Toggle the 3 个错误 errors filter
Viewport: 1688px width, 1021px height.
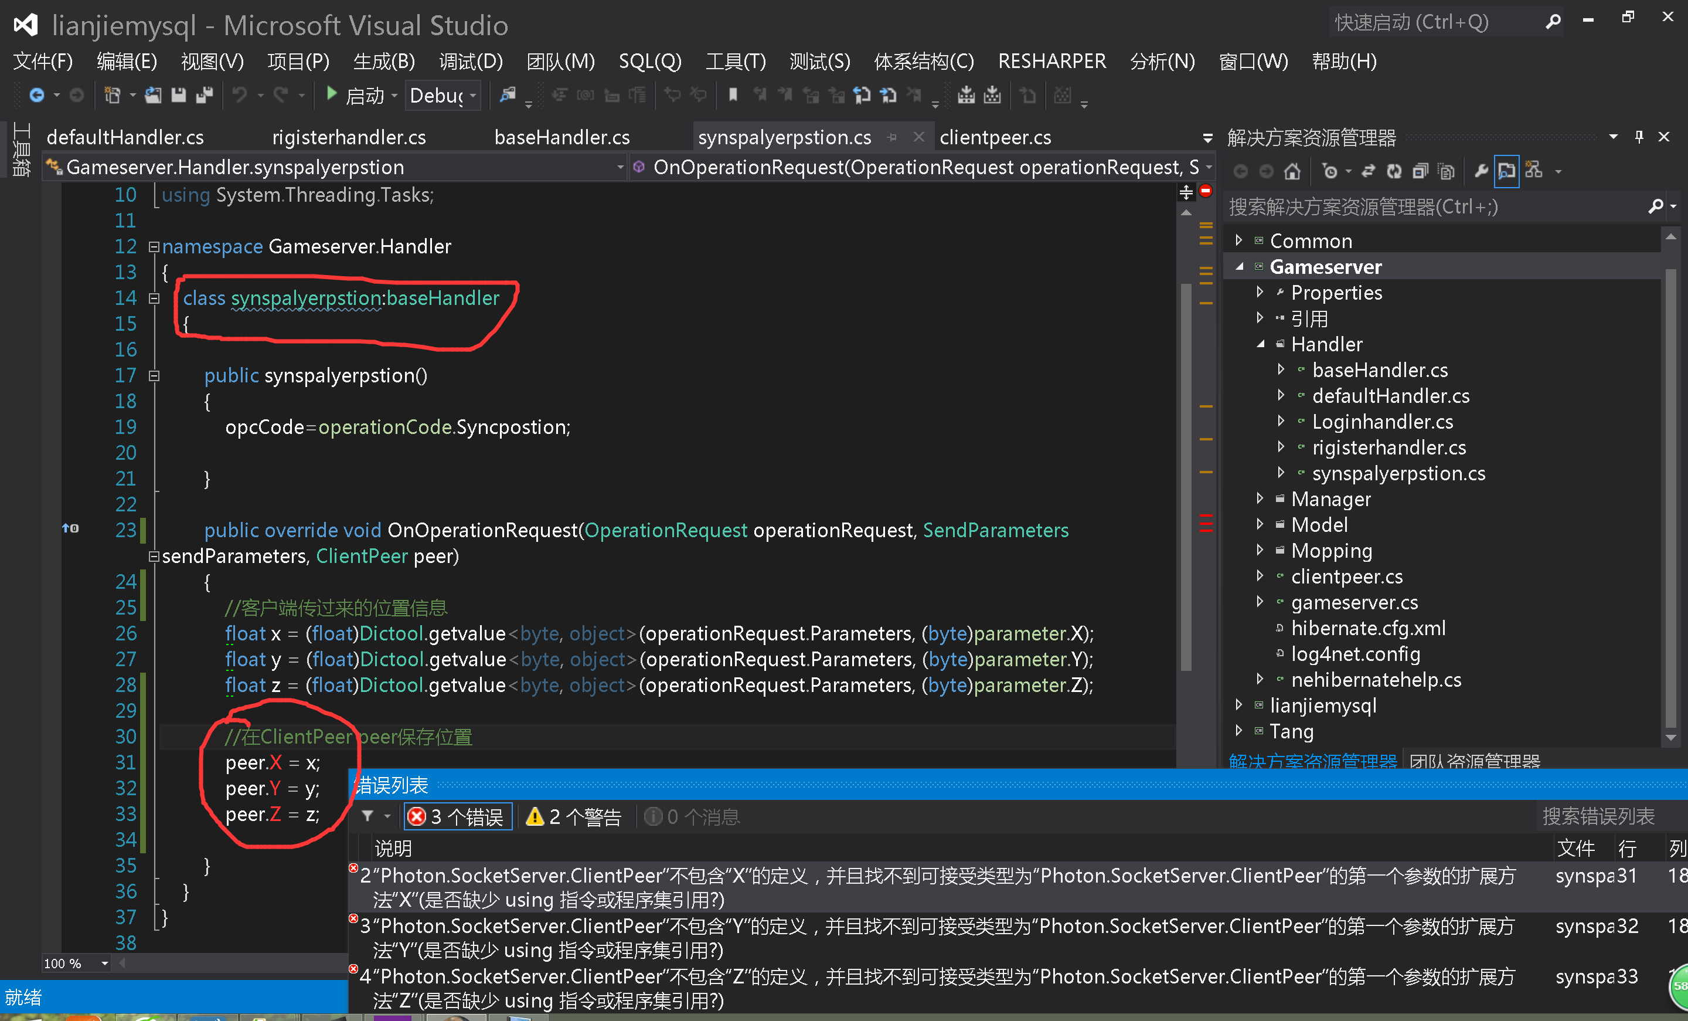(x=458, y=816)
